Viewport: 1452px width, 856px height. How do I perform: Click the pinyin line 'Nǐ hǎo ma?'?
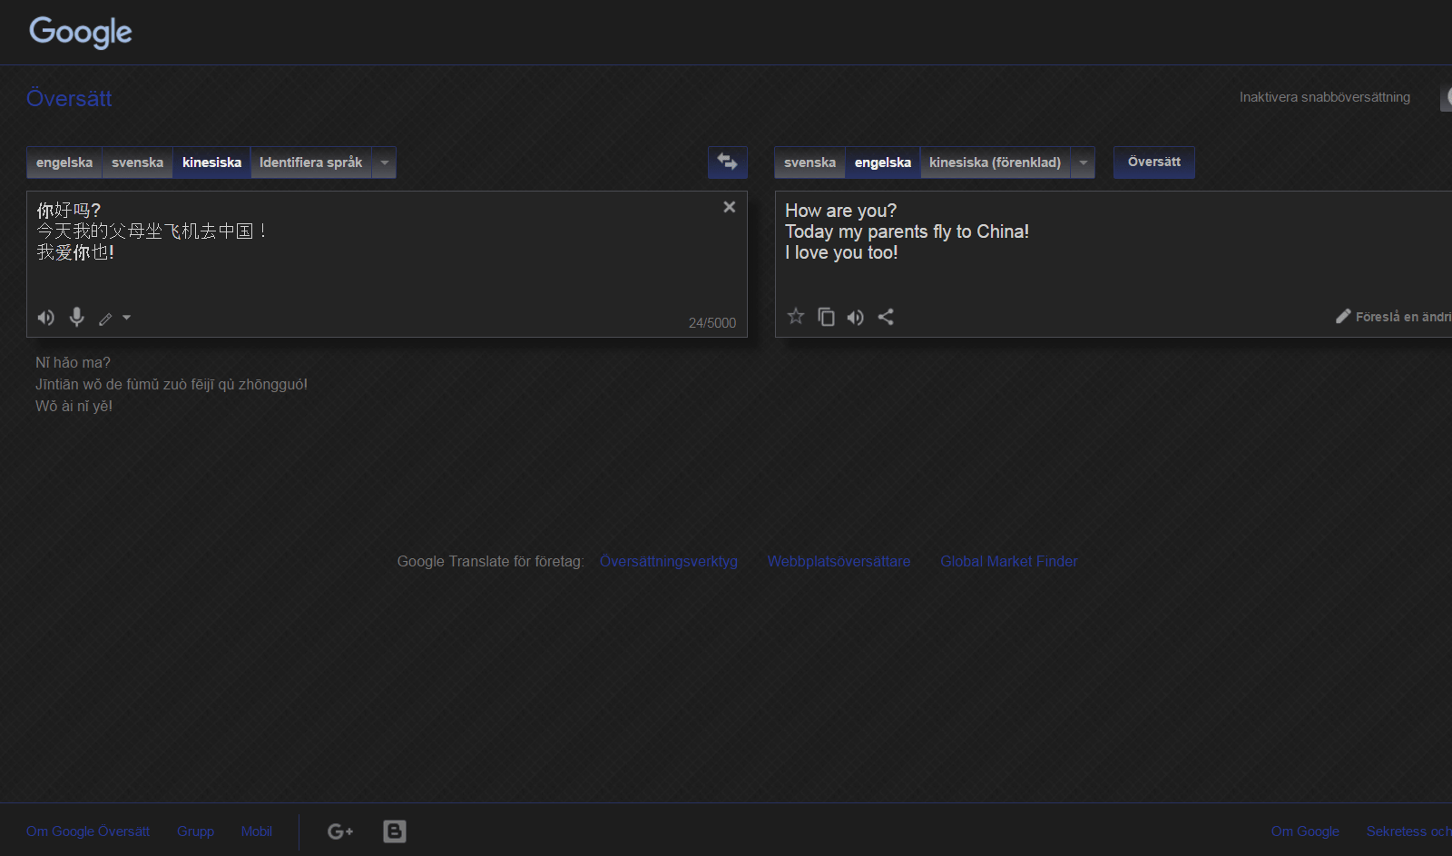73,362
